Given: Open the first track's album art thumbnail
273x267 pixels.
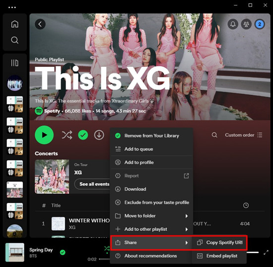Looking at the screenshot, I should (x=59, y=223).
